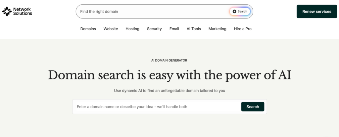Open the Hosting menu
339x137 pixels.
(132, 29)
